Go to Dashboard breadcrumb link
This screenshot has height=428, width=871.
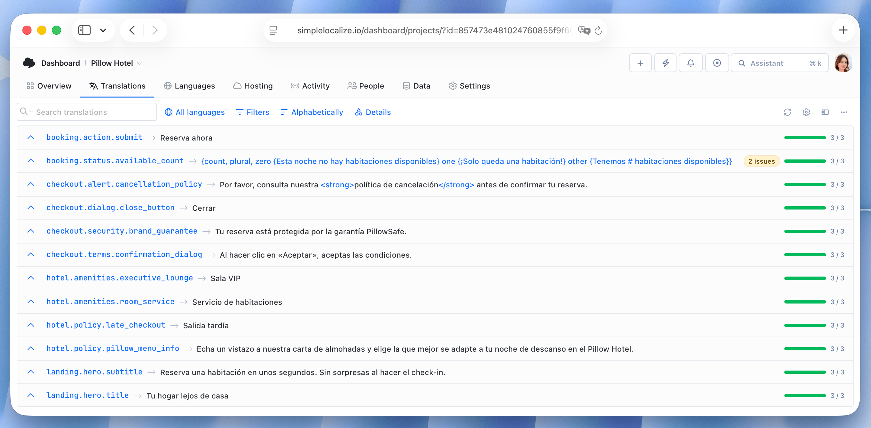tap(61, 63)
